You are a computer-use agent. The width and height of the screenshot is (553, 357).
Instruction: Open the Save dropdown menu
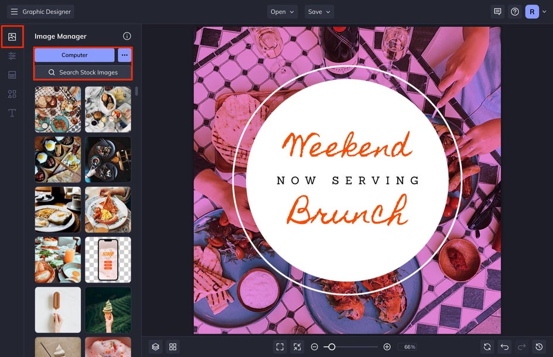point(319,12)
